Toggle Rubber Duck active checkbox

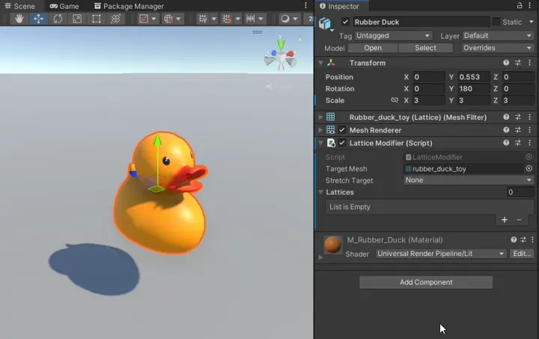(345, 22)
